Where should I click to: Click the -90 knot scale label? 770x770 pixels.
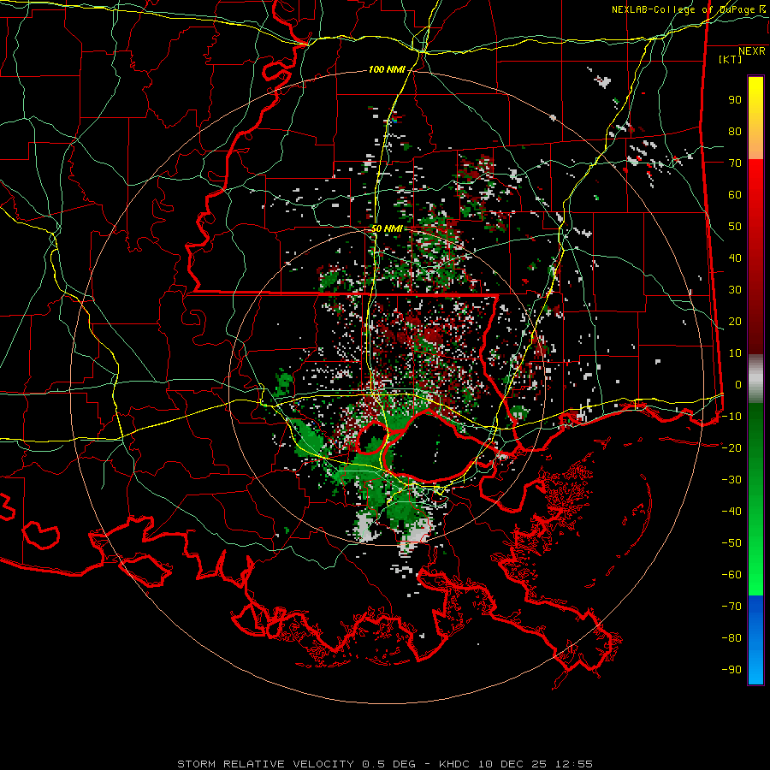[731, 670]
